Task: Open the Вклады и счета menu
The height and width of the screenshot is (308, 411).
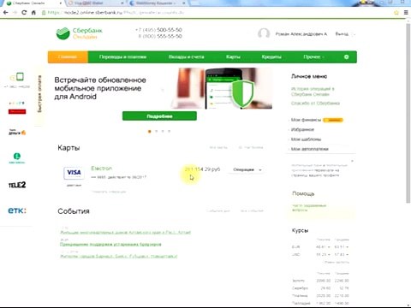Action: [186, 56]
